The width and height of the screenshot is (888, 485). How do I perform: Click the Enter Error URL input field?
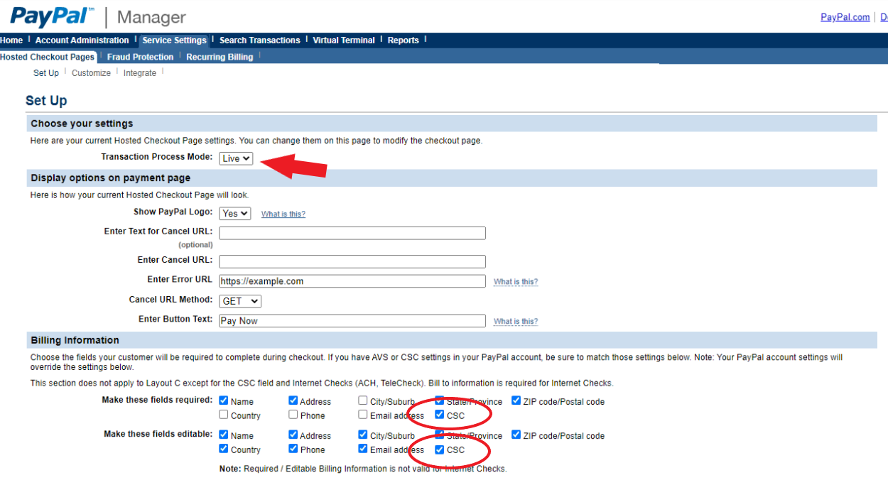pos(352,281)
